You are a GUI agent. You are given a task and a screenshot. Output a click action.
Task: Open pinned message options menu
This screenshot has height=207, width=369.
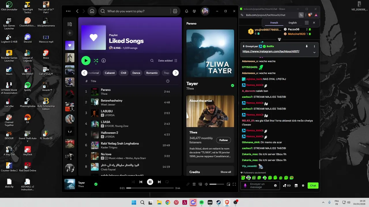coord(314,46)
